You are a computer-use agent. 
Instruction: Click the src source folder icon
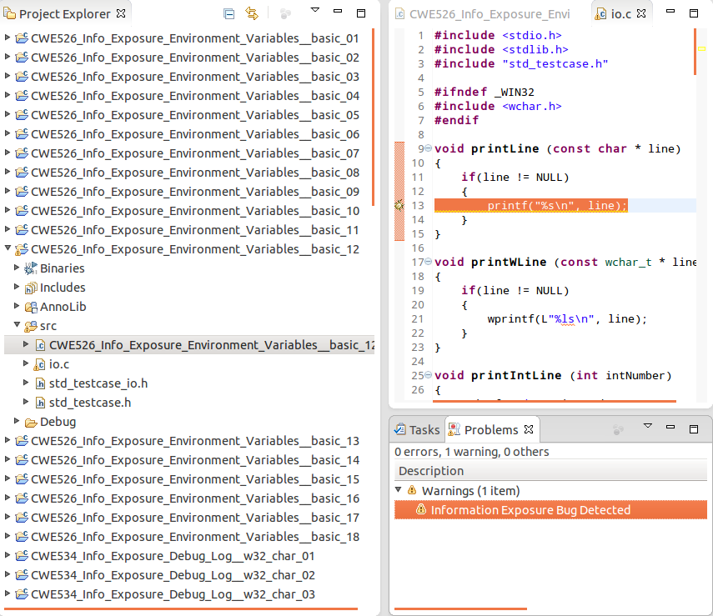point(31,326)
